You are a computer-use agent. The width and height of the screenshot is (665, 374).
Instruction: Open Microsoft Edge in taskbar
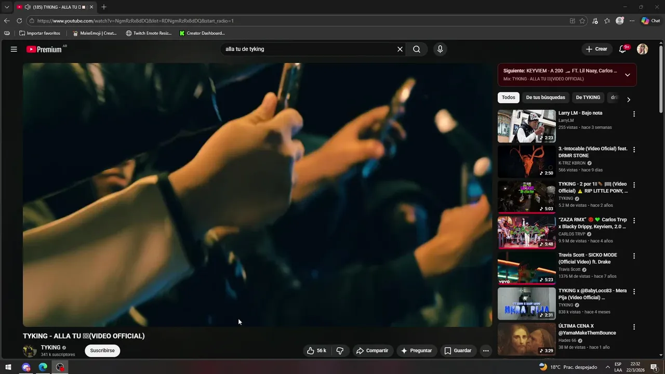coord(43,367)
